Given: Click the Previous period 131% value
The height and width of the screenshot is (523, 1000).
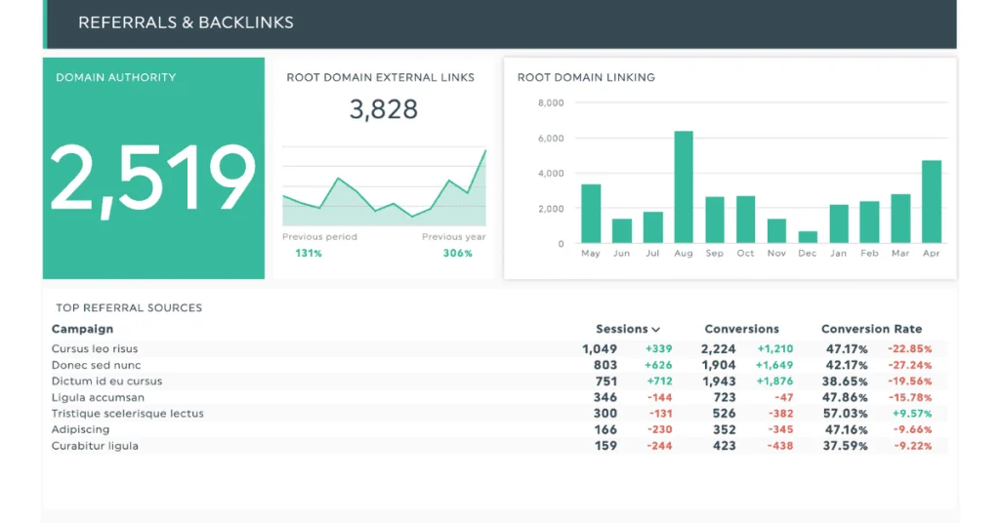Looking at the screenshot, I should point(309,254).
